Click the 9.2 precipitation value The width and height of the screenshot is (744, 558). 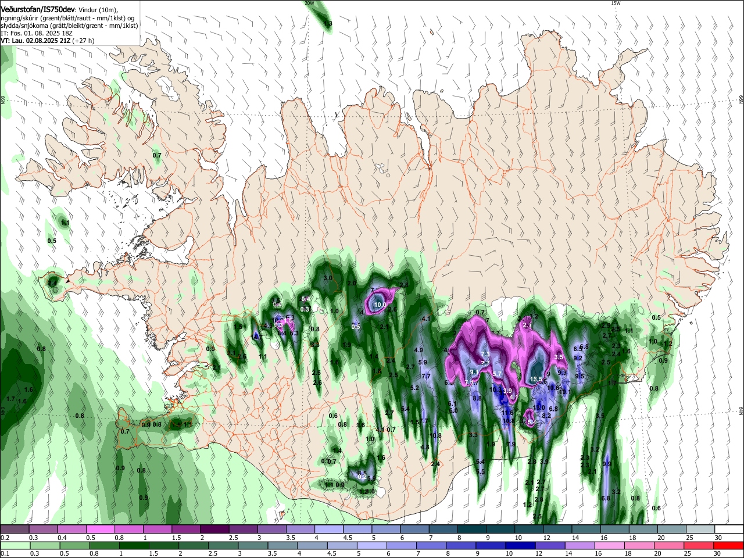(578, 358)
